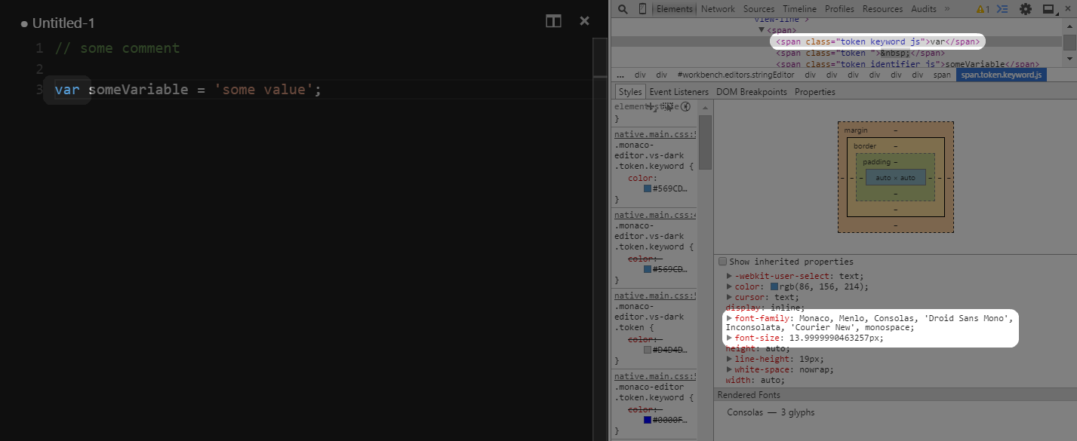Viewport: 1077px width, 441px height.
Task: Click the rgb(86, 156, 214) color swatch
Action: coord(774,287)
